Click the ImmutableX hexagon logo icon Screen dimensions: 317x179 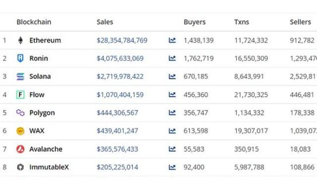[20, 167]
